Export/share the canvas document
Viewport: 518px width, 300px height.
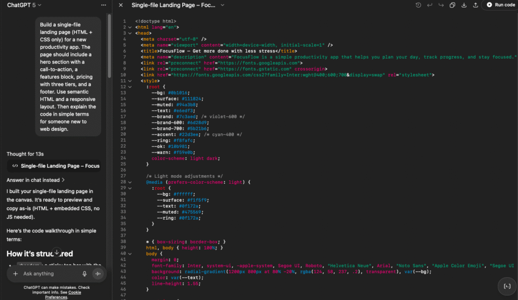coord(476,5)
